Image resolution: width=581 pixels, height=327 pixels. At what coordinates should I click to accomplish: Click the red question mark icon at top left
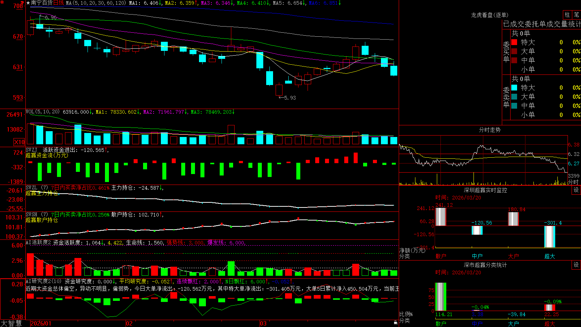click(x=23, y=3)
